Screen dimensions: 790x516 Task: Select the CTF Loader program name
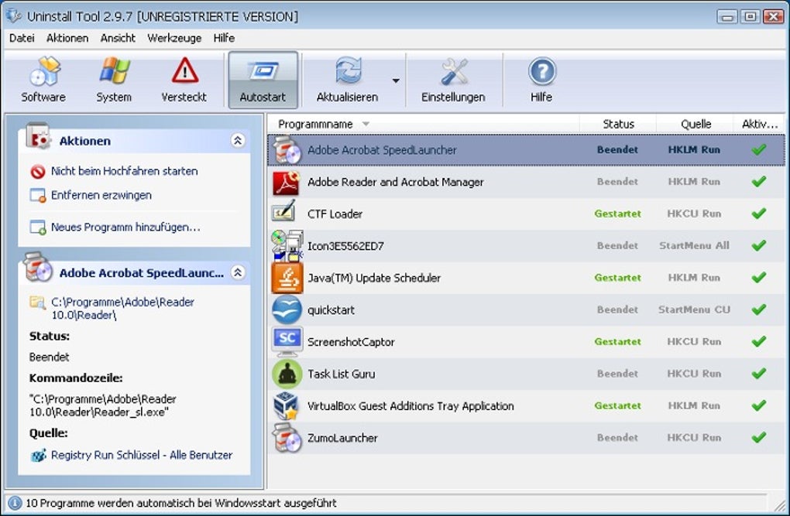[x=335, y=214]
